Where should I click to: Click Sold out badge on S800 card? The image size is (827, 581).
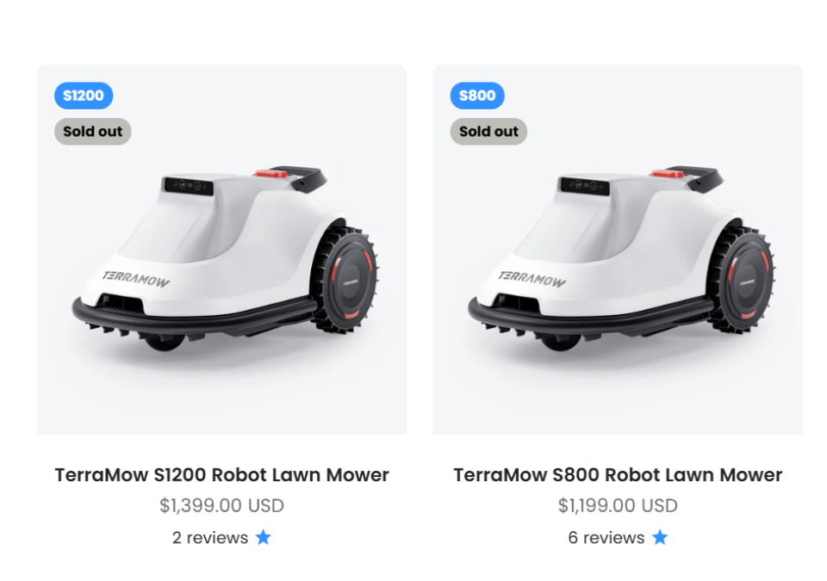(x=488, y=132)
